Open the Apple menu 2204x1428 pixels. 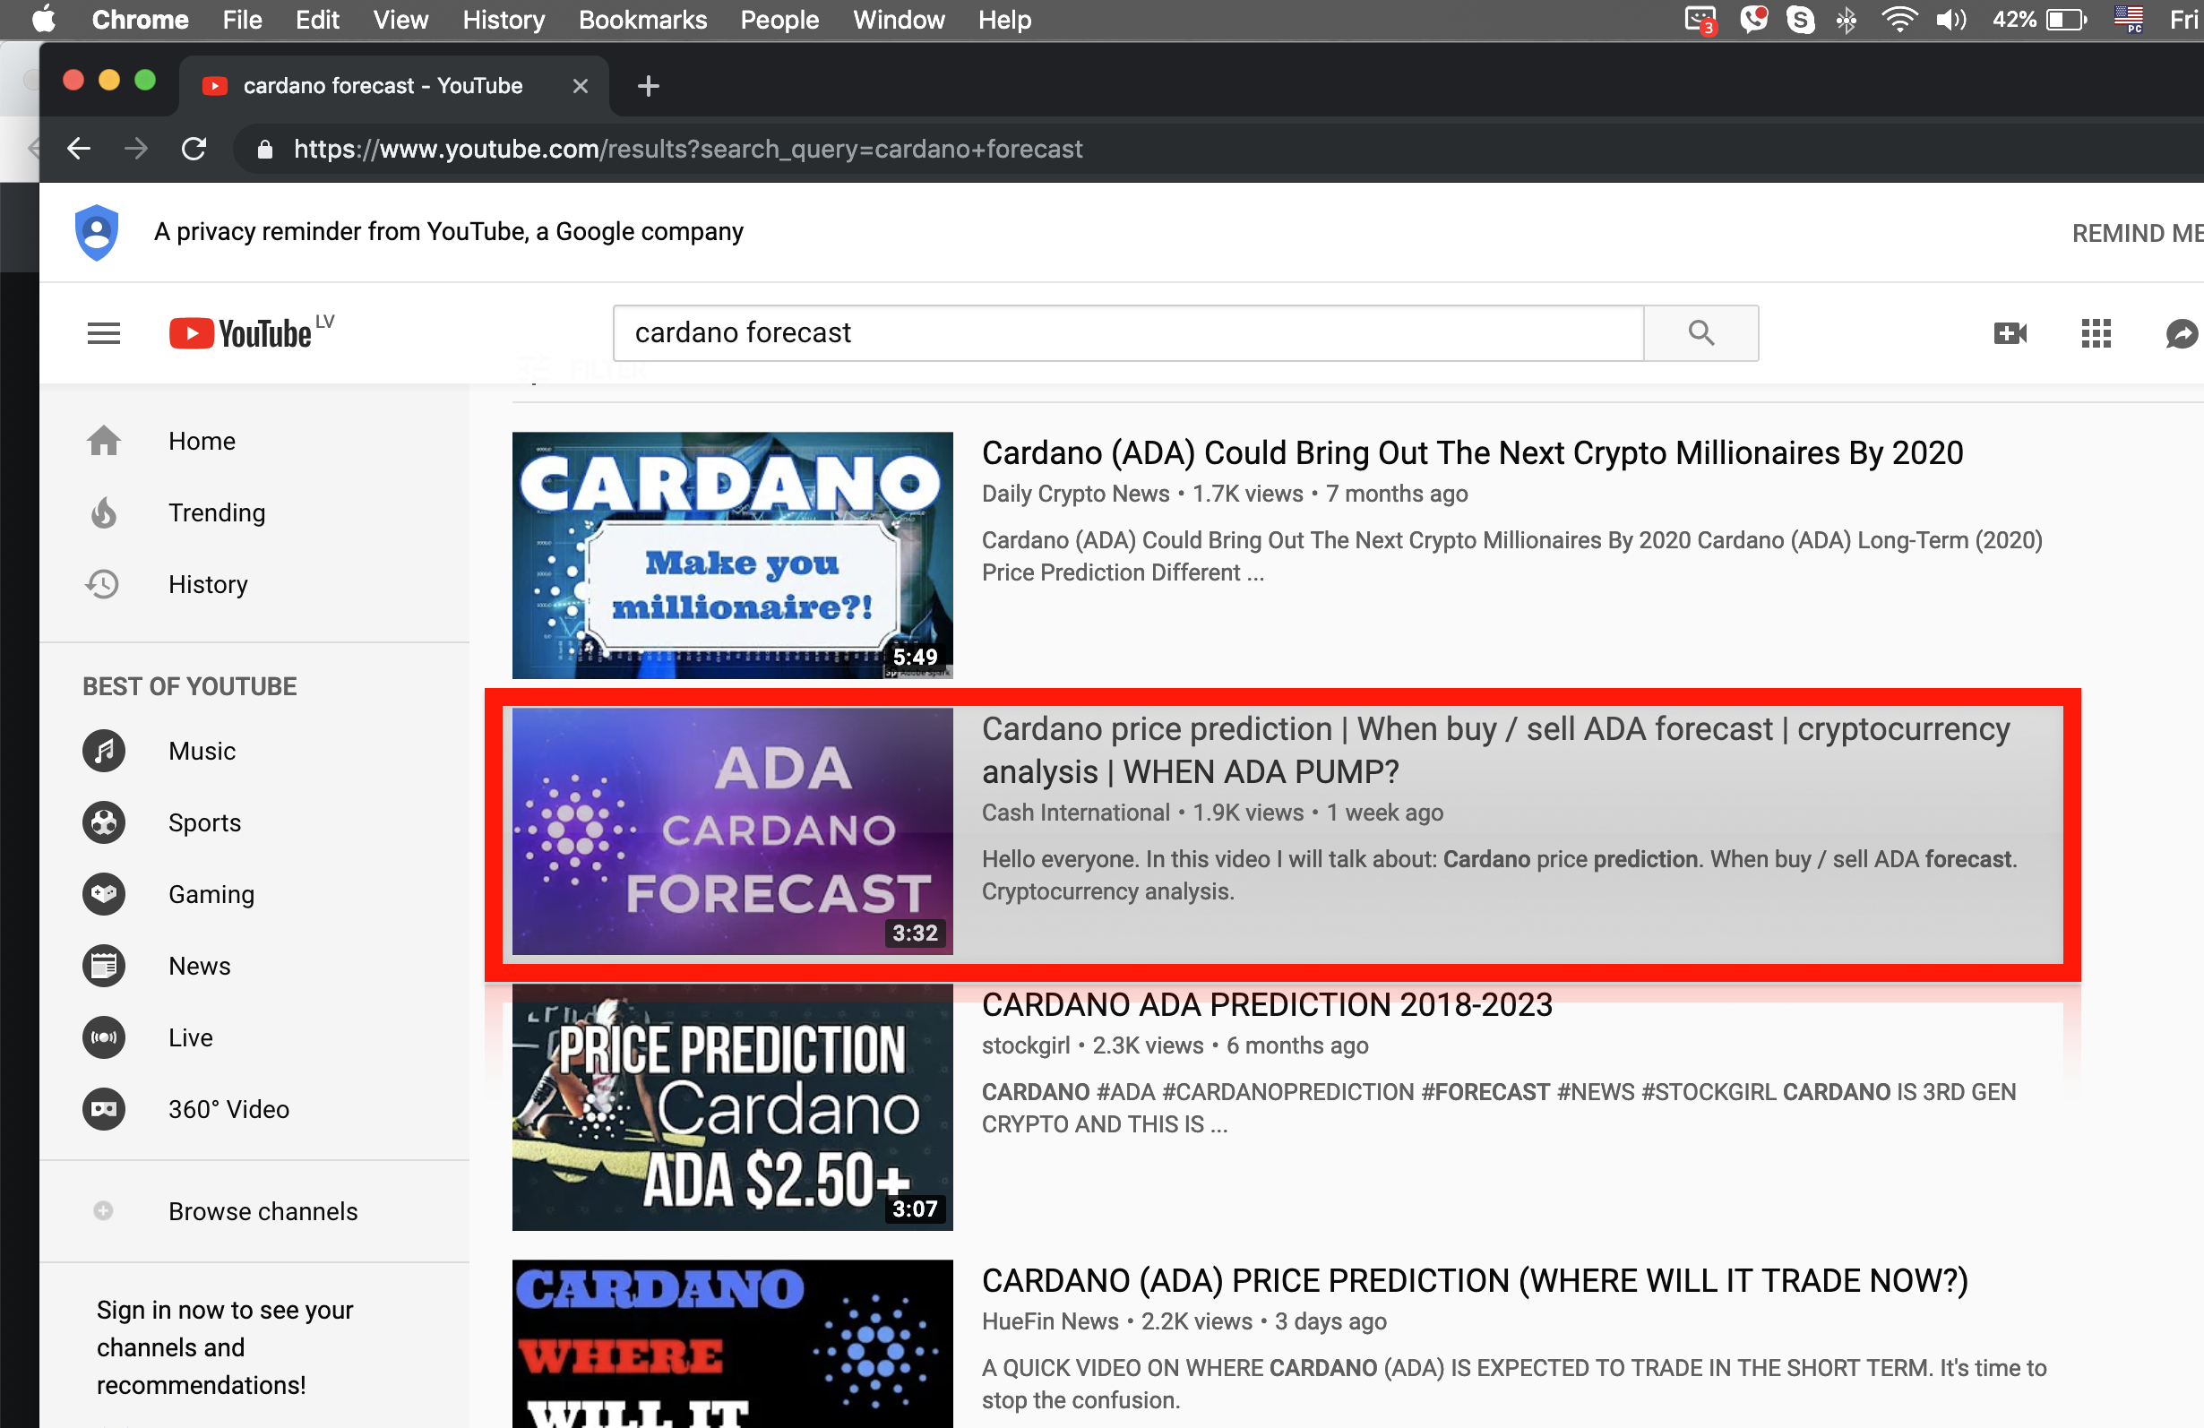point(43,20)
